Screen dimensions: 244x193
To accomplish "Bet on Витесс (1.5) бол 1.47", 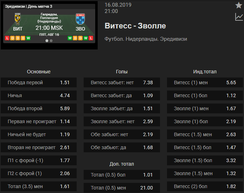I will pyautogui.click(x=205, y=147).
